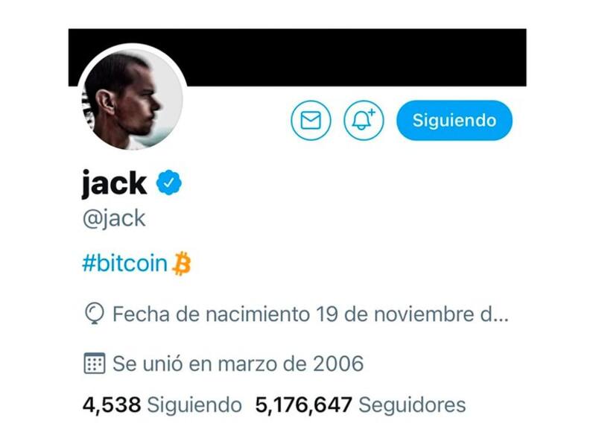The height and width of the screenshot is (447, 596).
Task: Click the 4,538 following count number
Action: point(111,405)
